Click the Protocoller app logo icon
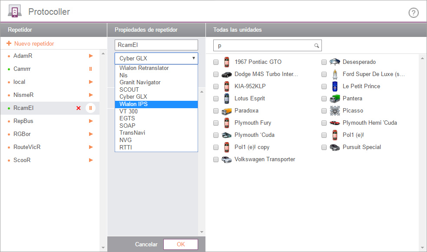 pyautogui.click(x=15, y=12)
